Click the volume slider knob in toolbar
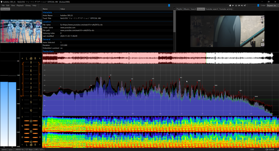The width and height of the screenshot is (279, 151). click(x=258, y=5)
